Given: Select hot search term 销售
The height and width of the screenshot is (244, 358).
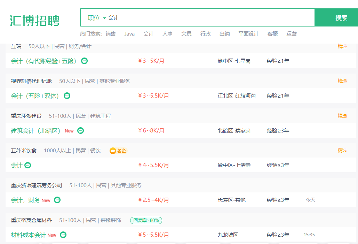Looking at the screenshot, I should tap(111, 34).
